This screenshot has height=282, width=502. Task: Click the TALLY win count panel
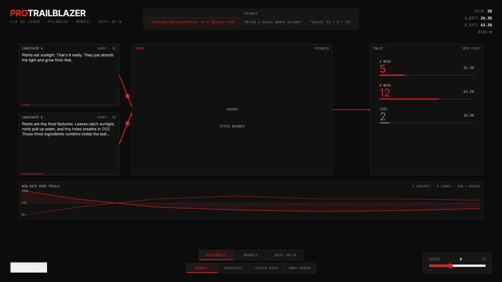pos(426,110)
